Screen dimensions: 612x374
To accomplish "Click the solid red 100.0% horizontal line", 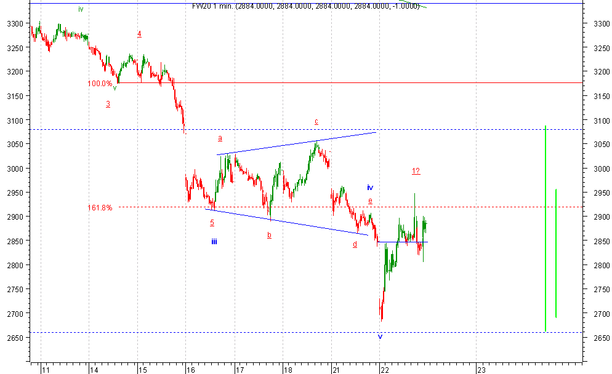I will (x=369, y=82).
